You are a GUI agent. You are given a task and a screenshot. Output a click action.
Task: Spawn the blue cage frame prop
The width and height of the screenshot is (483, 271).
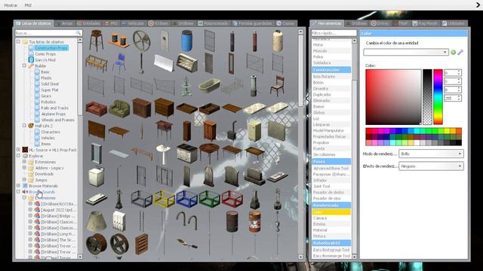pos(186,199)
